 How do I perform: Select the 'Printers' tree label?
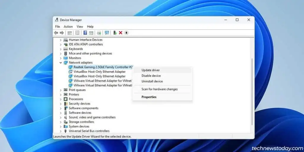point(74,95)
